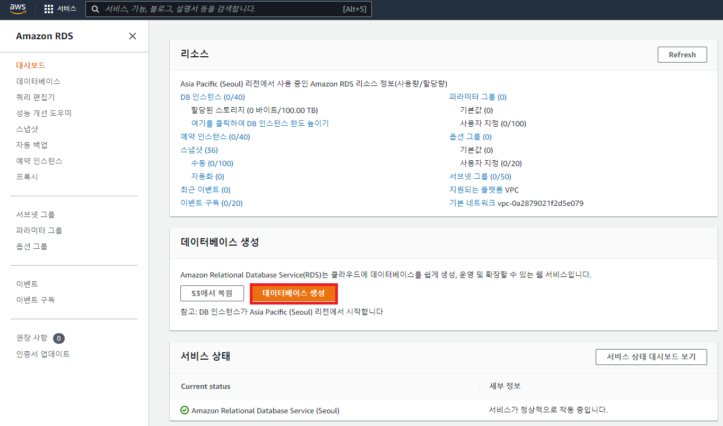The image size is (723, 426).
Task: Focus the AWS services search field
Action: (229, 9)
